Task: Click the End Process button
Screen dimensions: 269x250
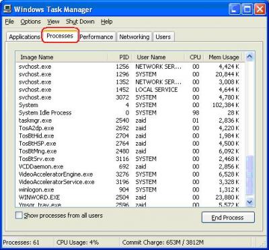Action: click(228, 218)
